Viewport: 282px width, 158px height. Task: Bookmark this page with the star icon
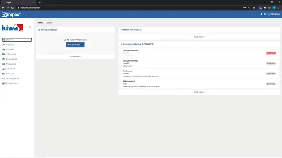point(254,8)
